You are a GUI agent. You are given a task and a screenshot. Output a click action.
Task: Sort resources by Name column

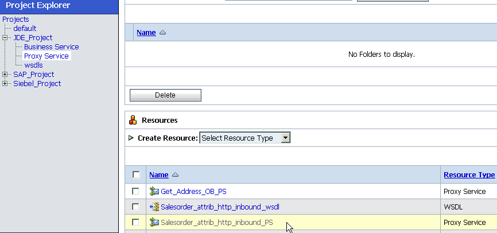tap(159, 174)
